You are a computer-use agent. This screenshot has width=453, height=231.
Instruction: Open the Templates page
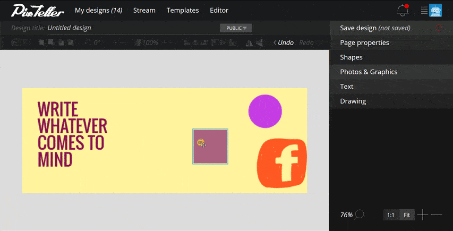pyautogui.click(x=183, y=11)
